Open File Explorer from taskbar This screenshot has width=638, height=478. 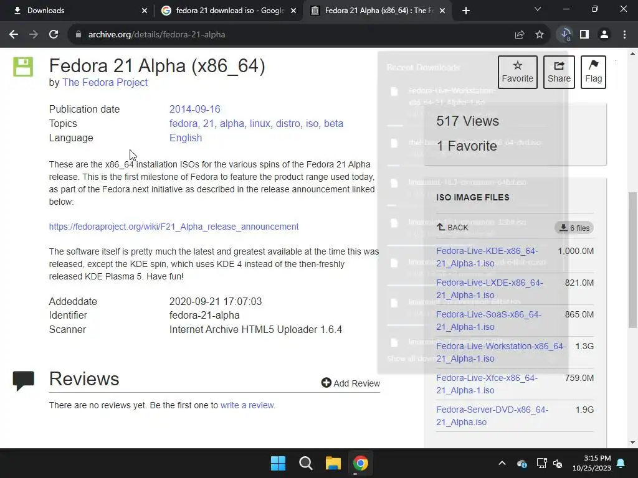[x=333, y=463]
